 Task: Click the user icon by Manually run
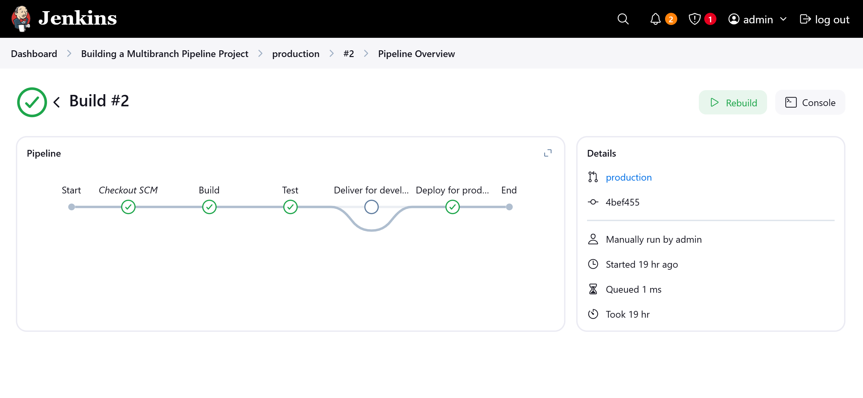[593, 239]
